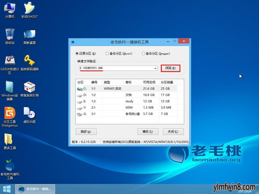Select the G: USB drive icon

coord(80,114)
